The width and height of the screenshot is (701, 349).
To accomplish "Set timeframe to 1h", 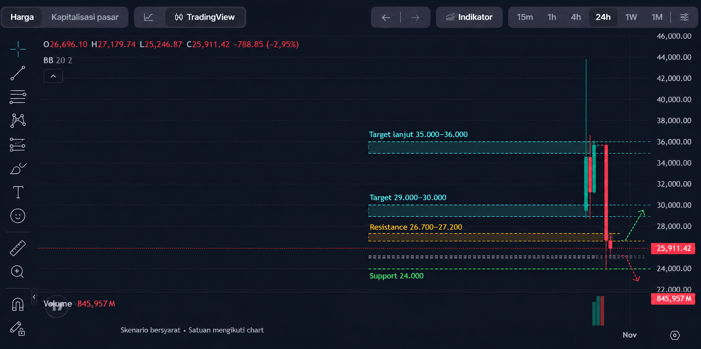I will point(552,17).
